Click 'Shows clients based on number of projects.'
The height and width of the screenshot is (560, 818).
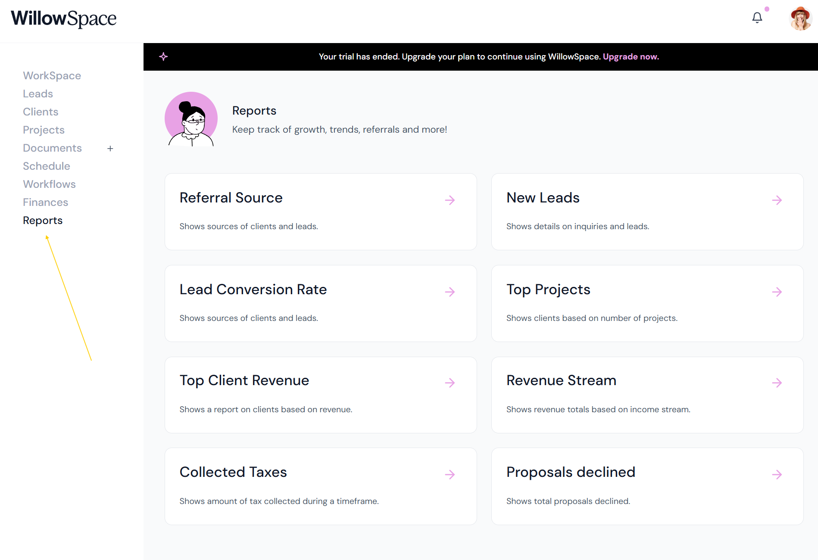[592, 318]
